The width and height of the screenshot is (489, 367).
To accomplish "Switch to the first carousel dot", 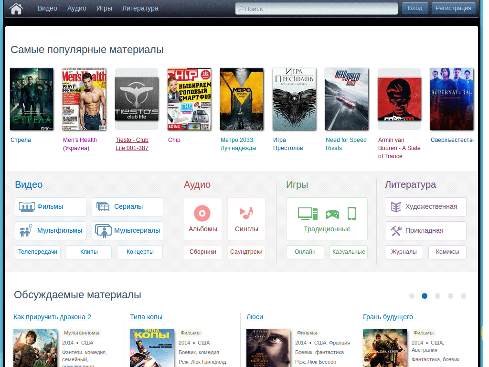I will (x=412, y=296).
